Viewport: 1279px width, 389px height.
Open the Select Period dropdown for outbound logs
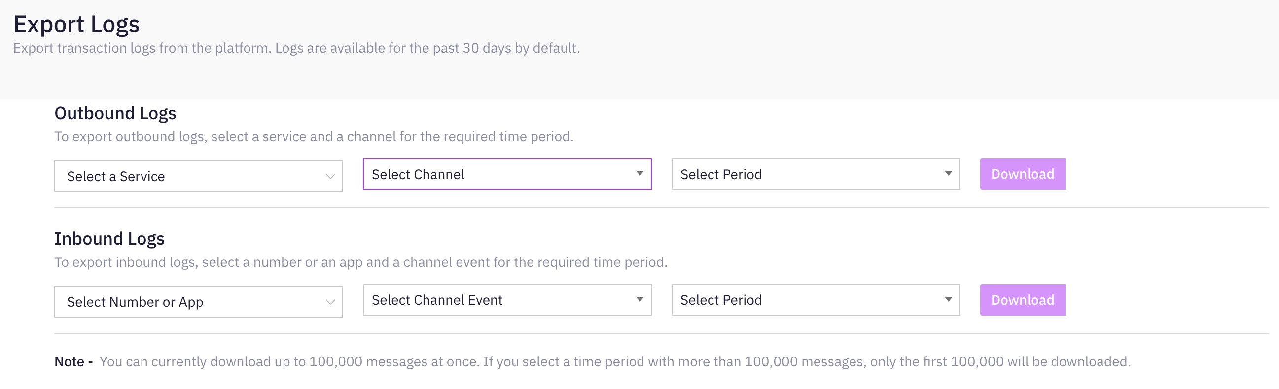click(815, 174)
